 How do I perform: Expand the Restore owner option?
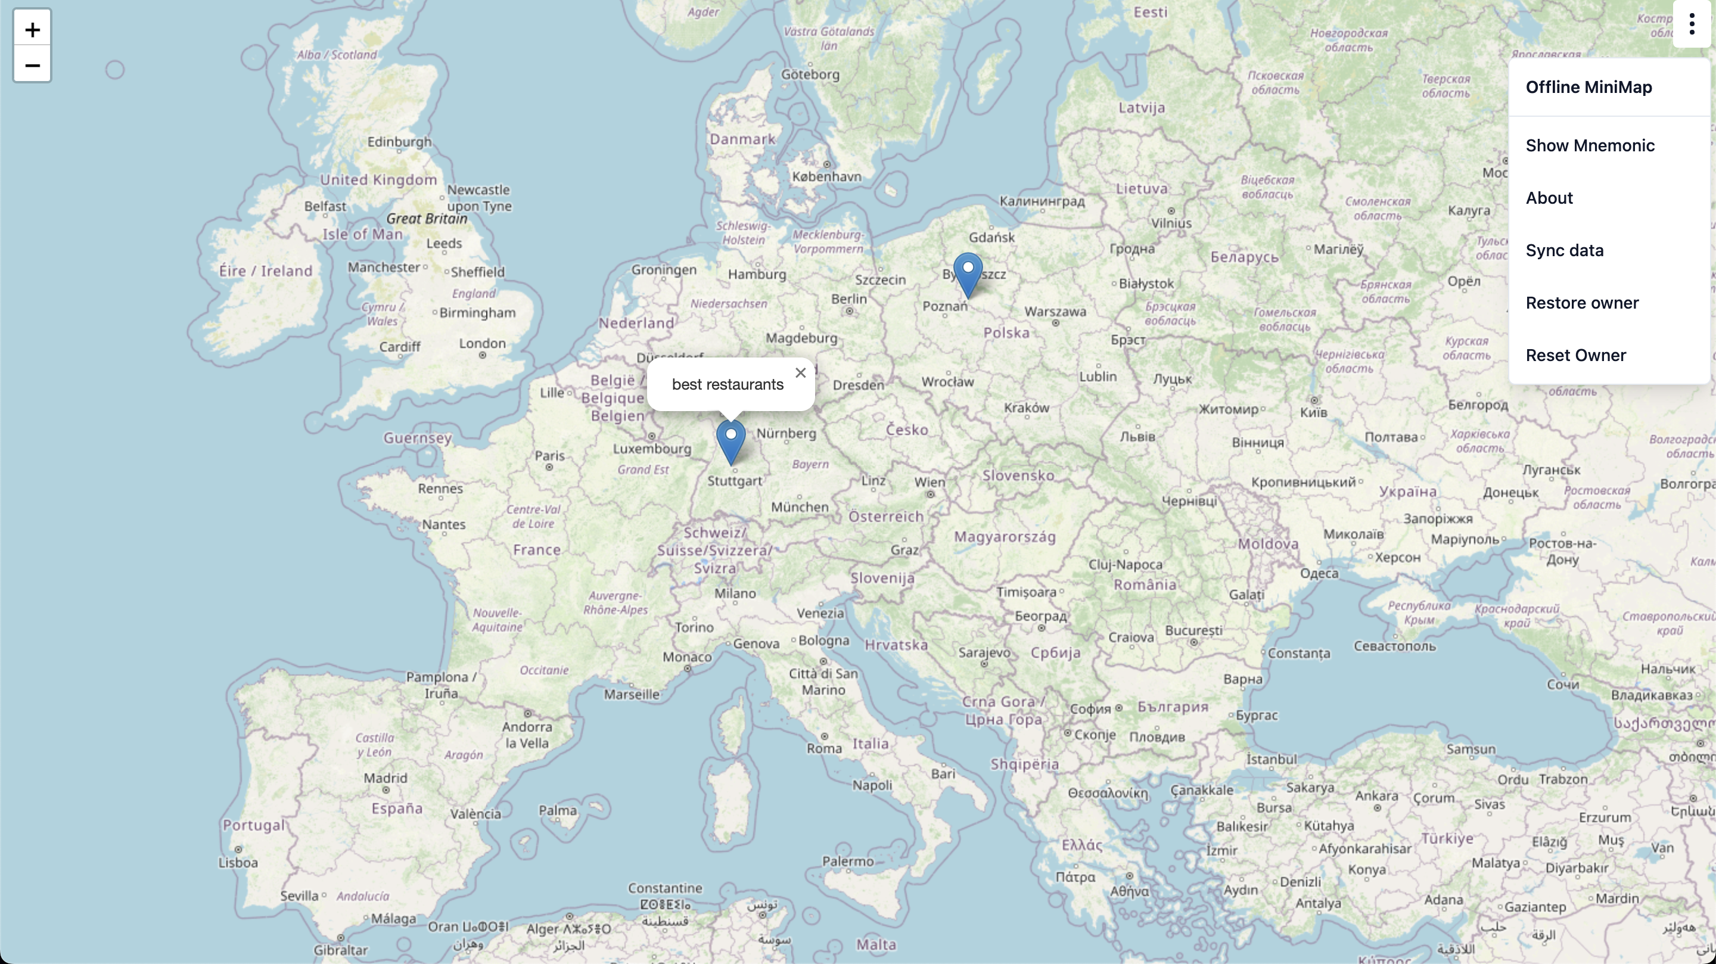click(x=1583, y=301)
